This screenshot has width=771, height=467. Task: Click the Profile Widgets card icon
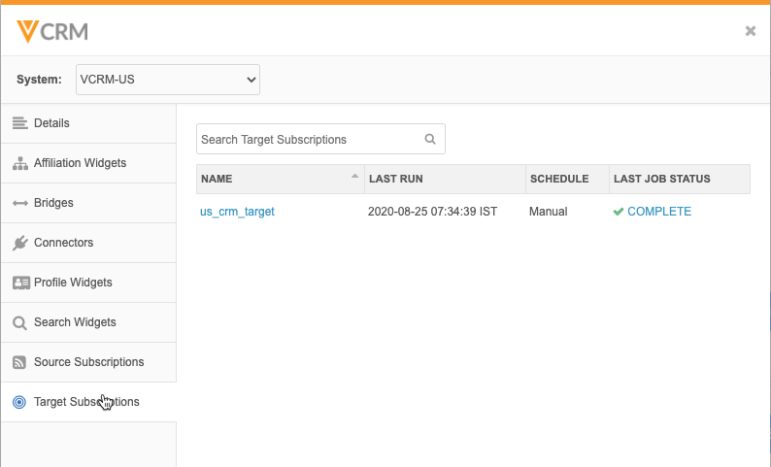(x=19, y=283)
